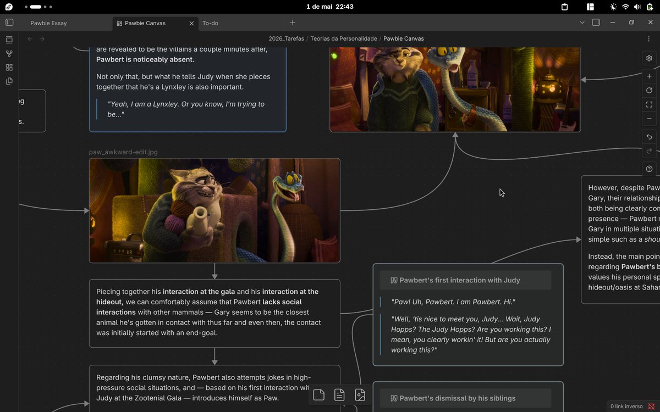Open graph view from the ribbon
The width and height of the screenshot is (660, 412).
pos(9,54)
